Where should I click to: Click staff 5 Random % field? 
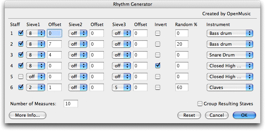(x=182, y=77)
